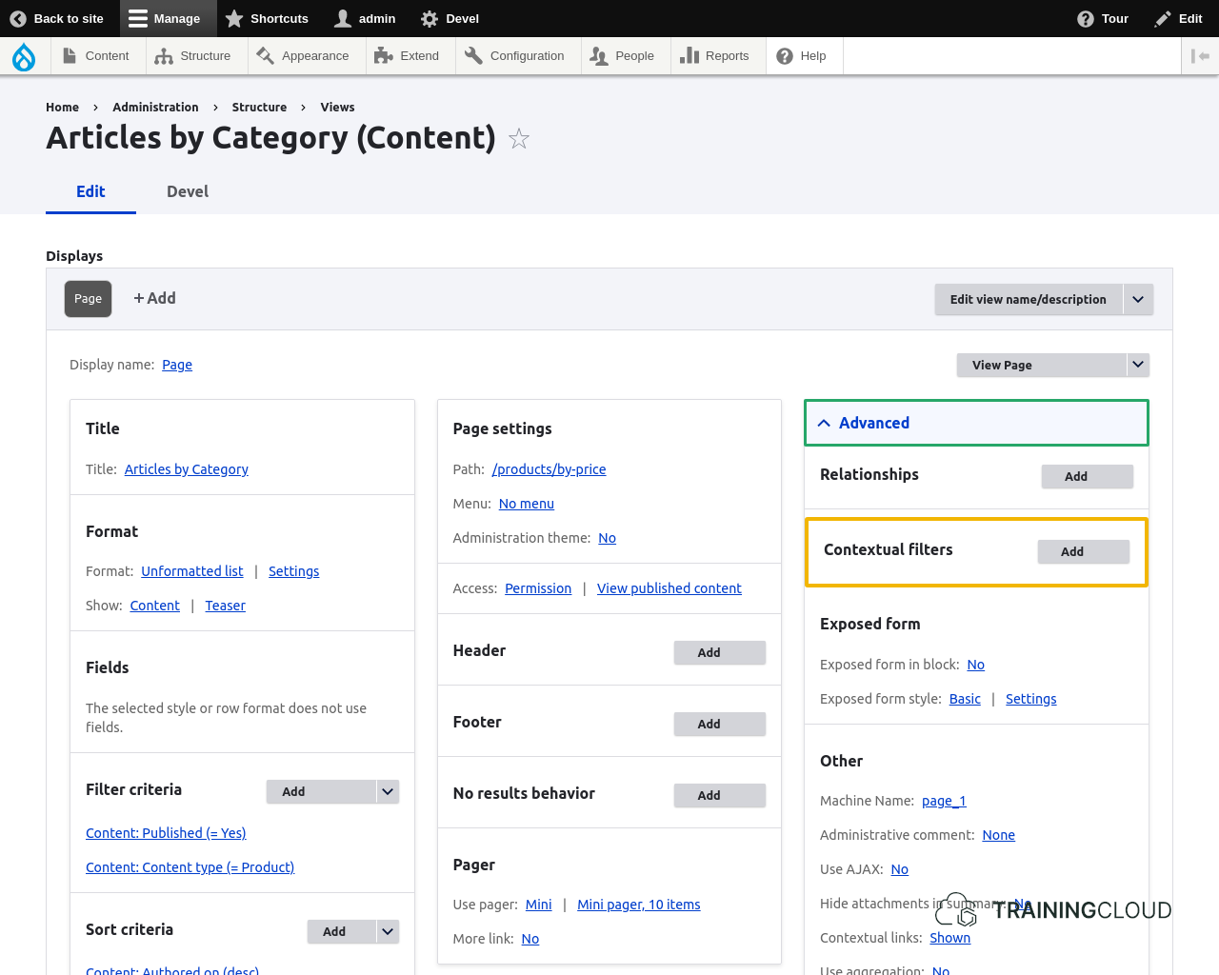Expand Sort criteria Add dropdown arrow
This screenshot has height=975, width=1219.
[388, 931]
